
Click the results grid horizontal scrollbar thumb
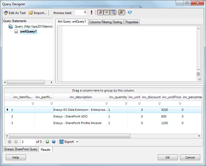coord(69,136)
